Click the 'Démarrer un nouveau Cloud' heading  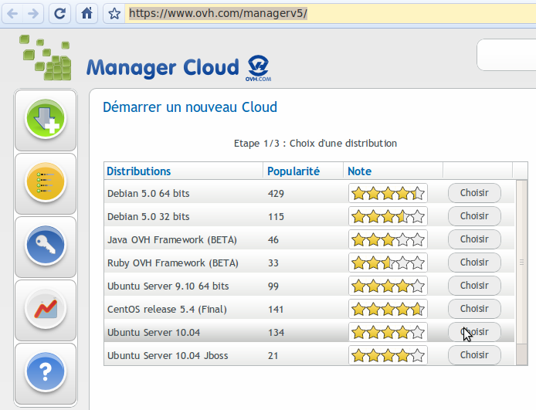coord(190,107)
